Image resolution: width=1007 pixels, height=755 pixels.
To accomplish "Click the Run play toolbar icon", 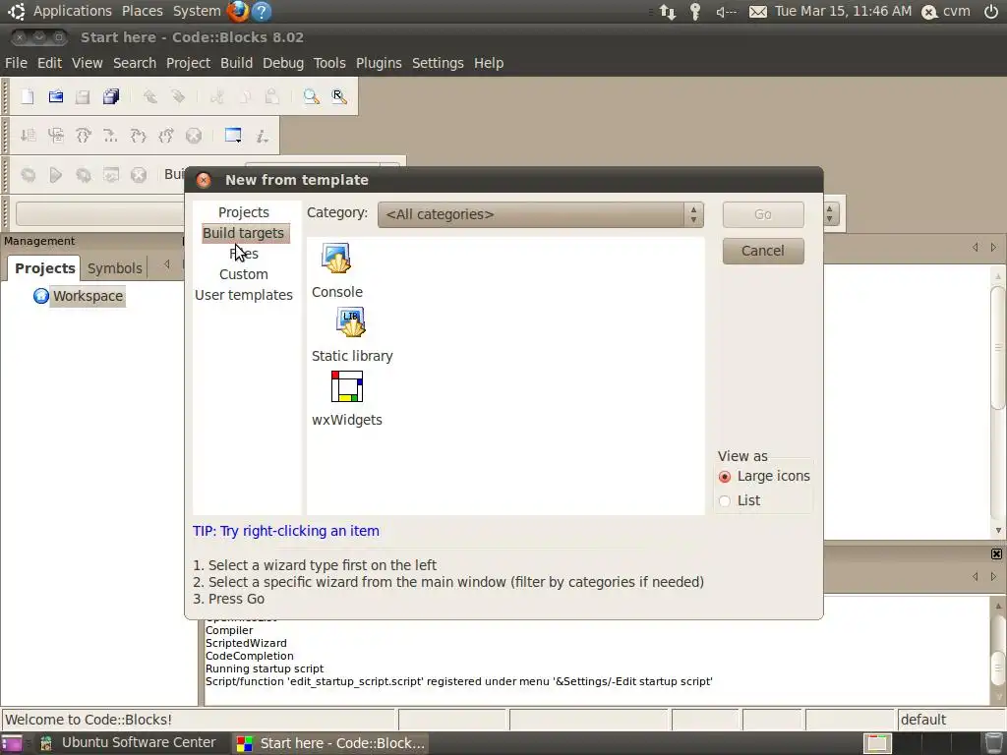I will (56, 175).
